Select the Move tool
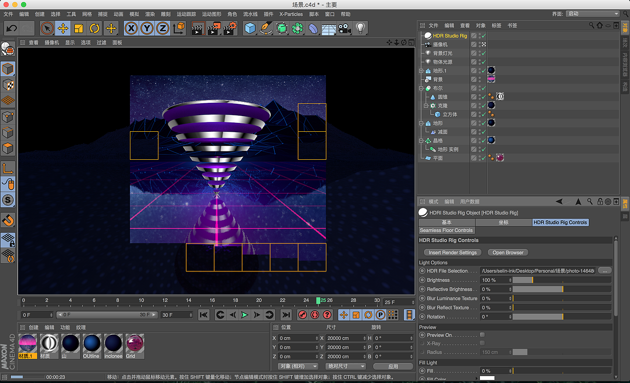This screenshot has height=383, width=630. click(x=63, y=28)
